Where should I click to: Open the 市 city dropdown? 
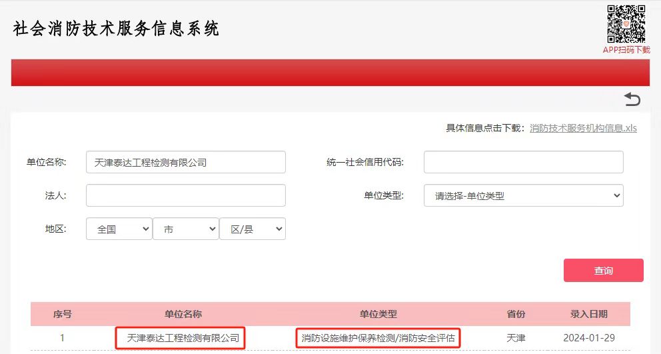(x=185, y=229)
